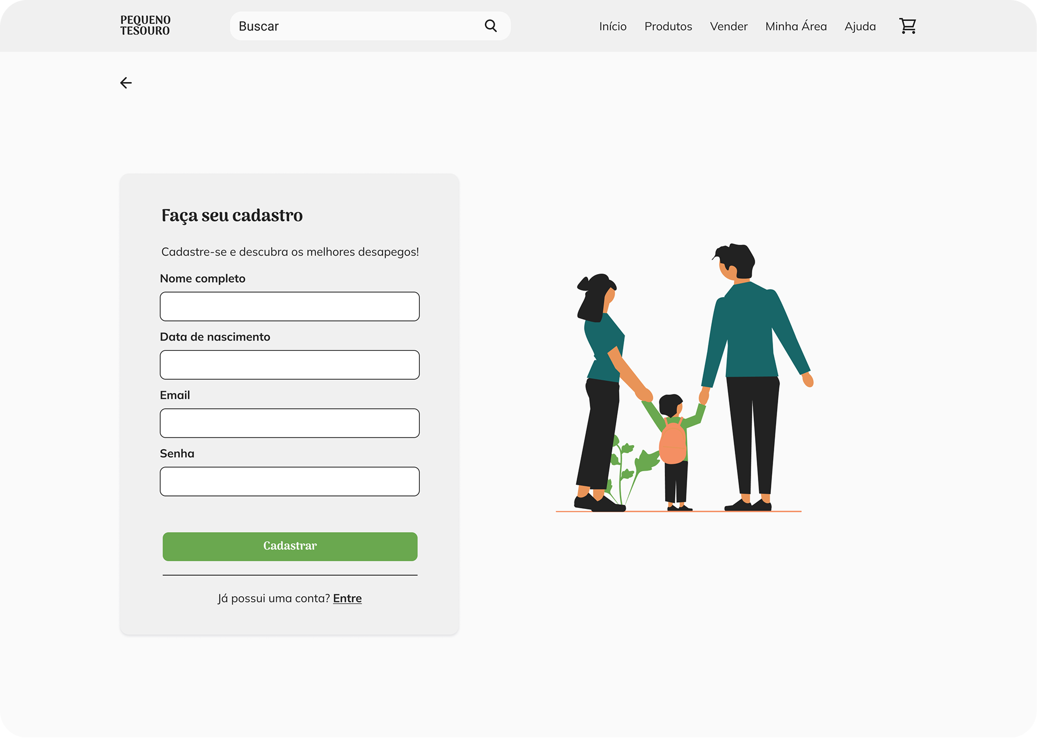Click the family illustration image
1037x738 pixels.
(685, 378)
